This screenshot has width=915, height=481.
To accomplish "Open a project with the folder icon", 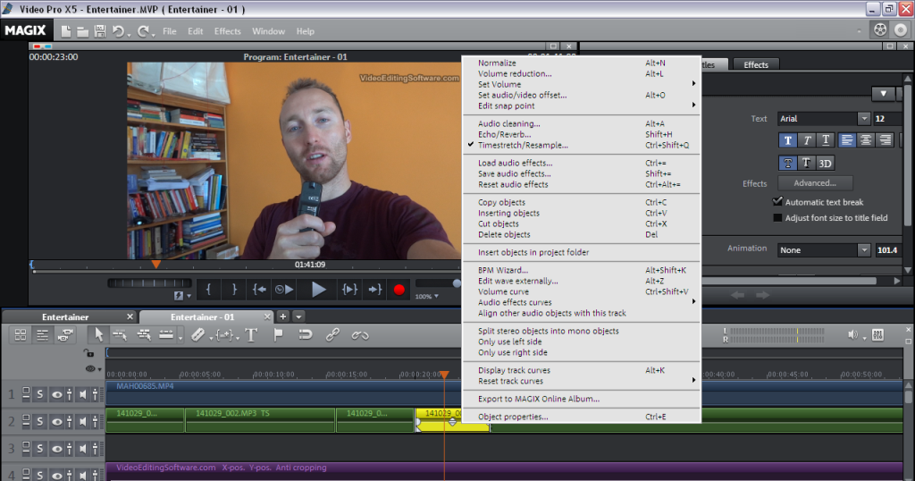I will coord(83,32).
